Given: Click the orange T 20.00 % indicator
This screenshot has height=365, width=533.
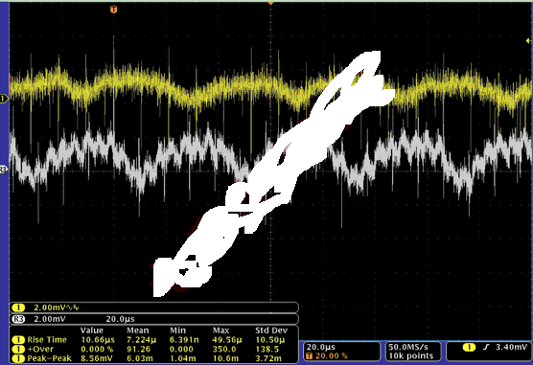Looking at the screenshot, I should [x=327, y=356].
